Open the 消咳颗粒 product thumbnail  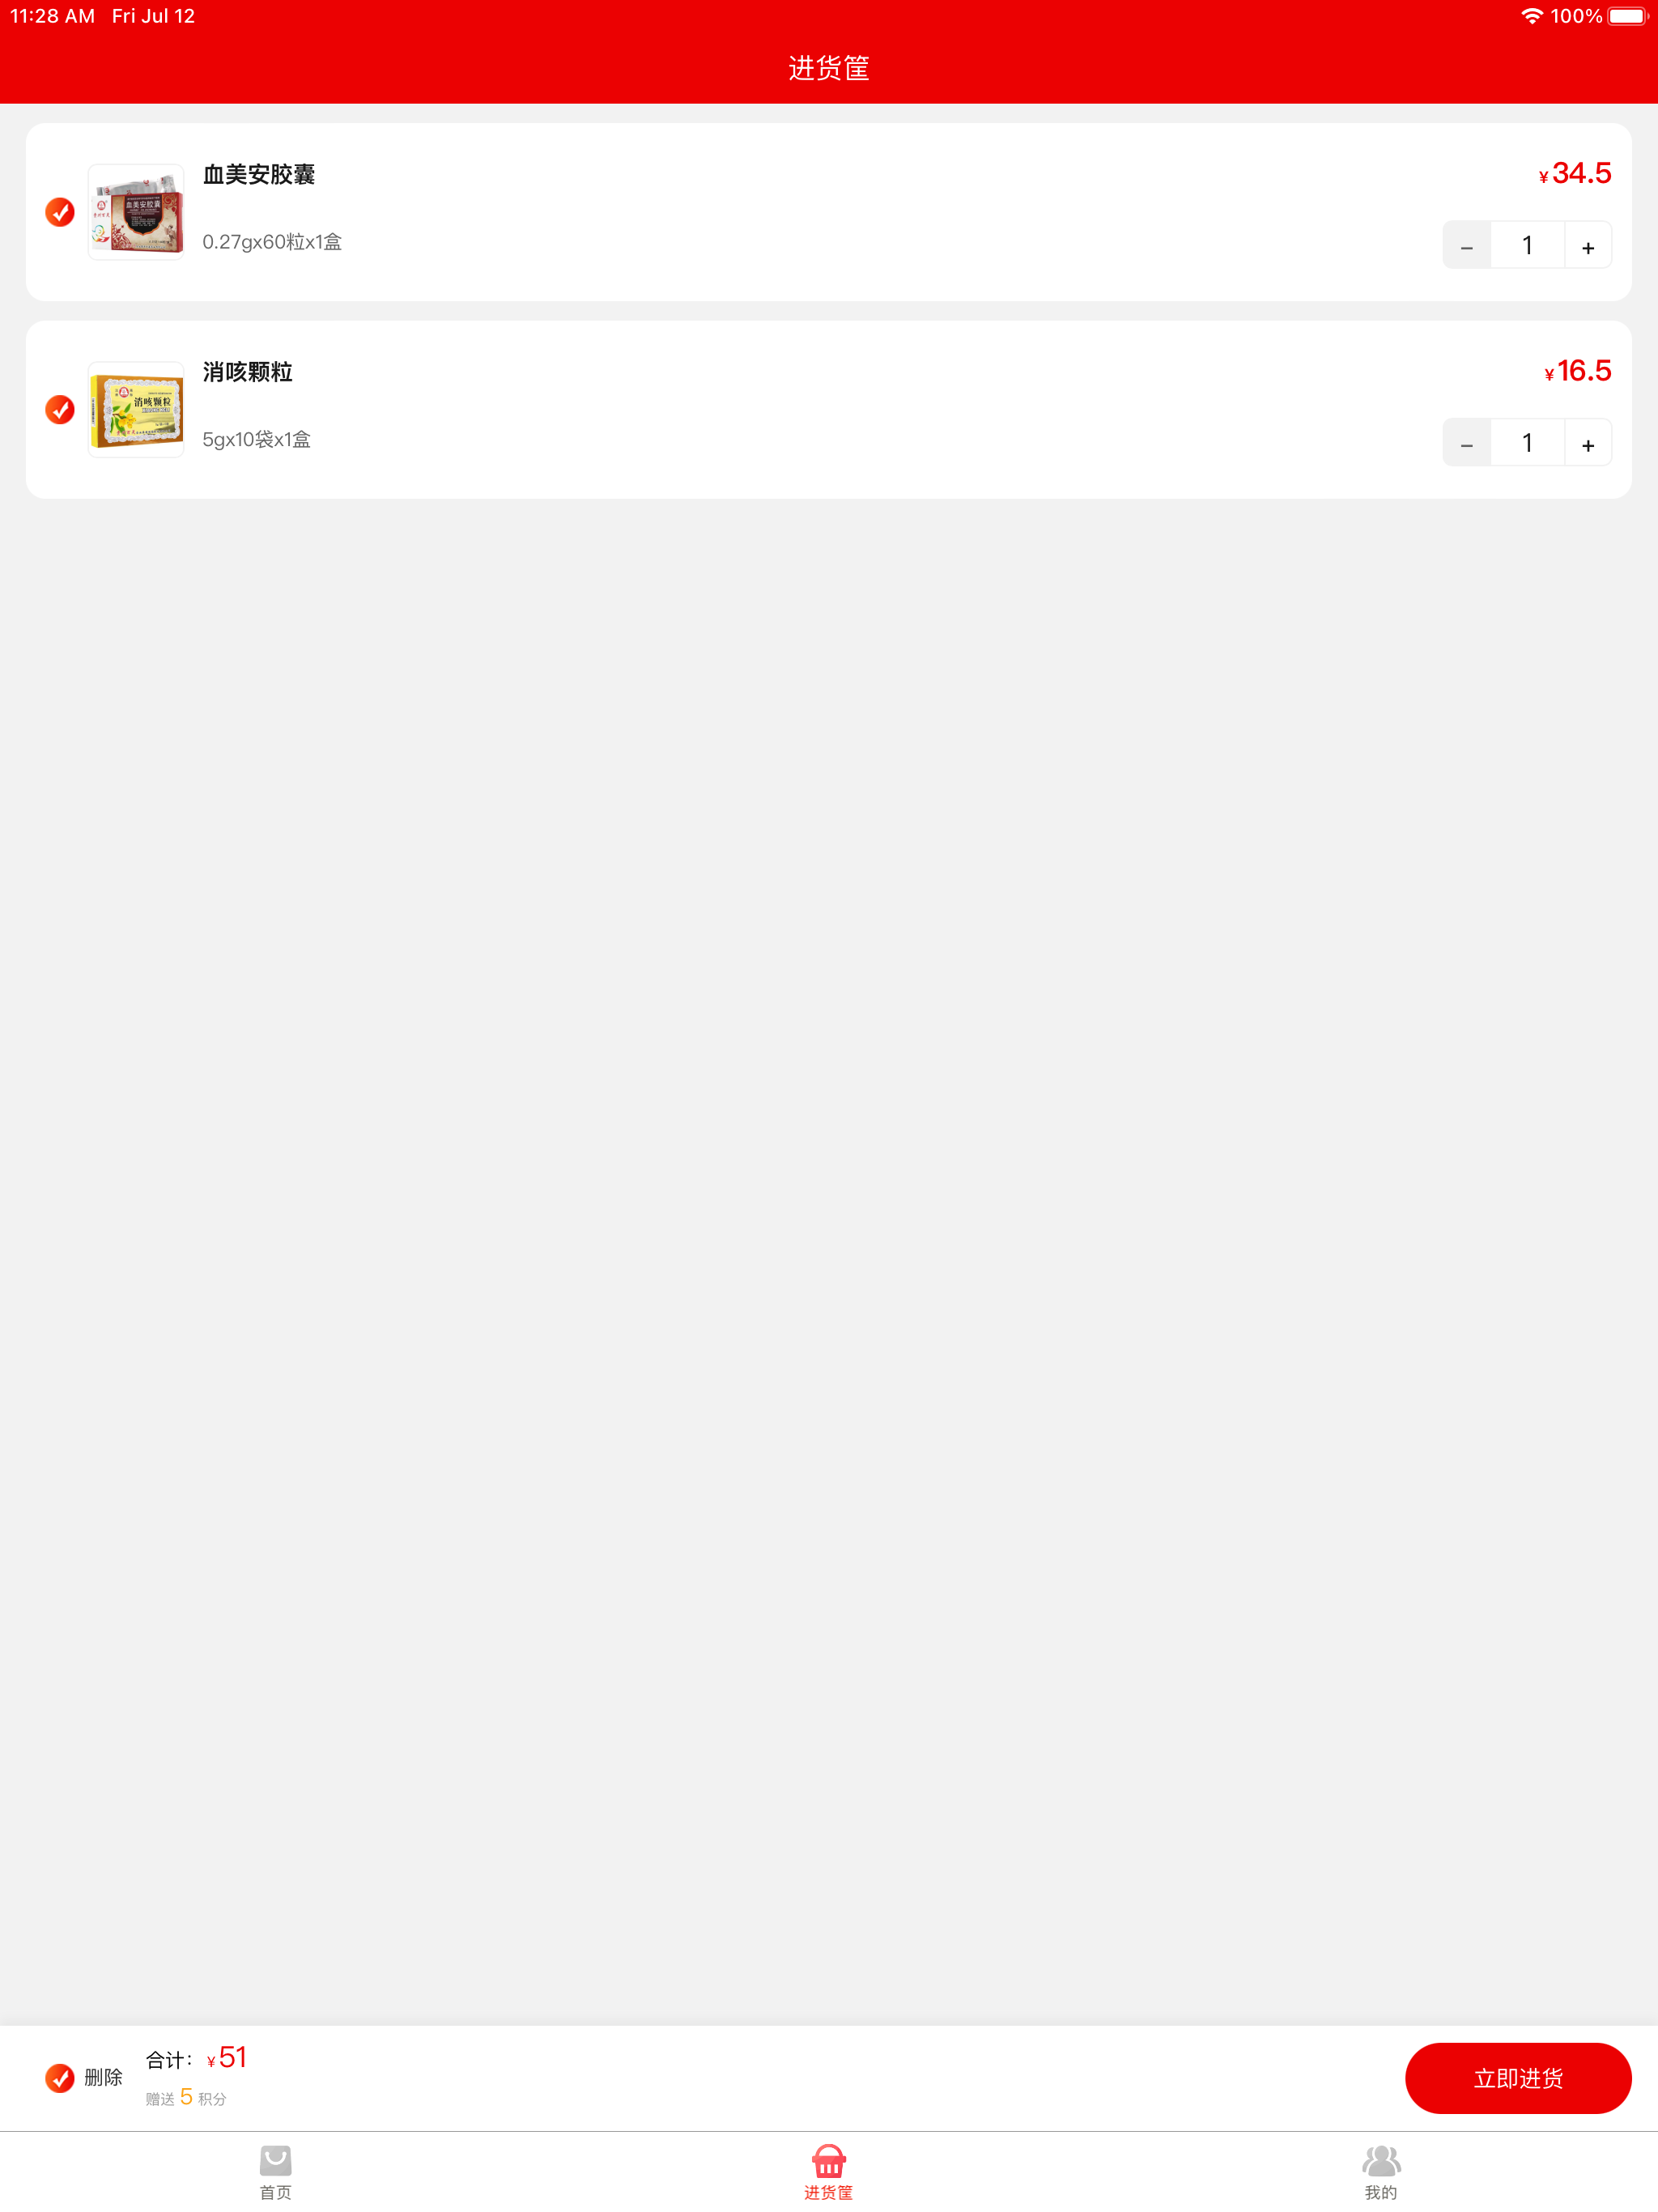point(136,410)
